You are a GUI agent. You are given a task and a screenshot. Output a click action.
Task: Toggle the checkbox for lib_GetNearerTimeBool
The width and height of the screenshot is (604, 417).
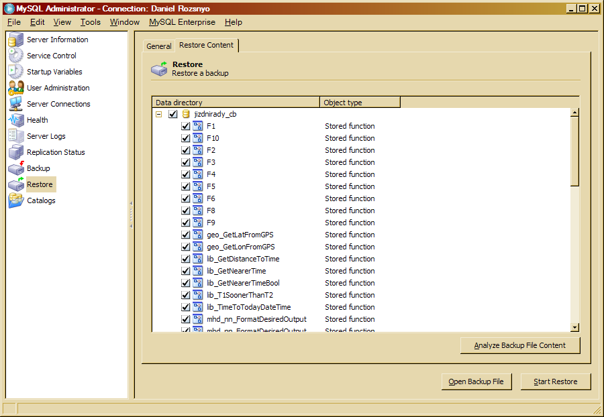[185, 283]
